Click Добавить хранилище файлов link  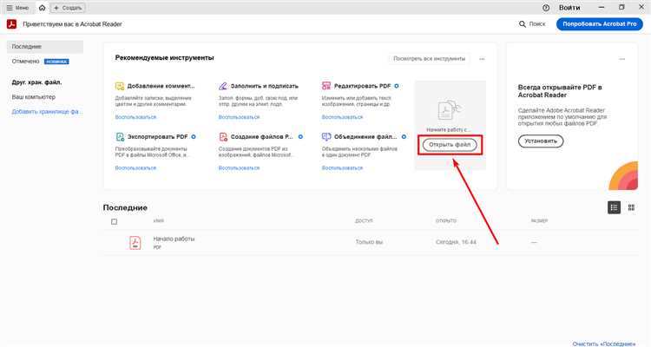click(x=47, y=112)
